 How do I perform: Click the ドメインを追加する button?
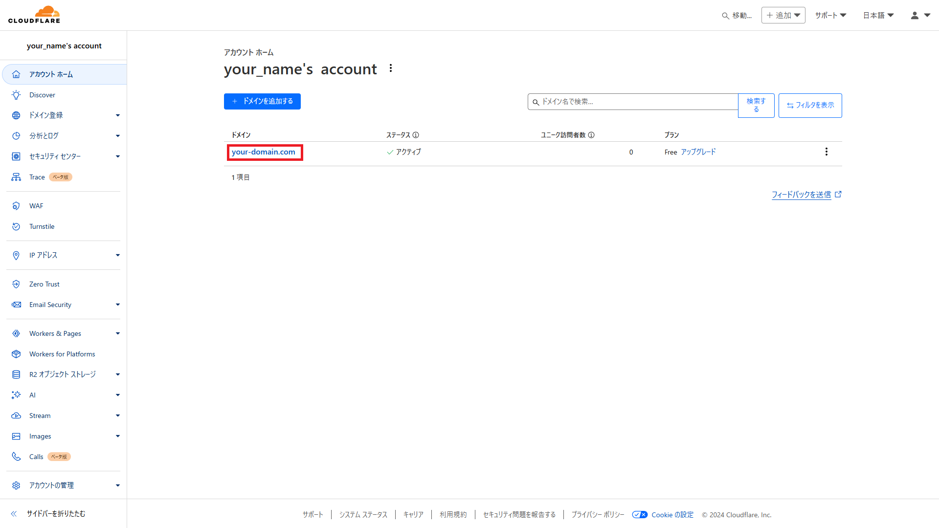[x=262, y=101]
